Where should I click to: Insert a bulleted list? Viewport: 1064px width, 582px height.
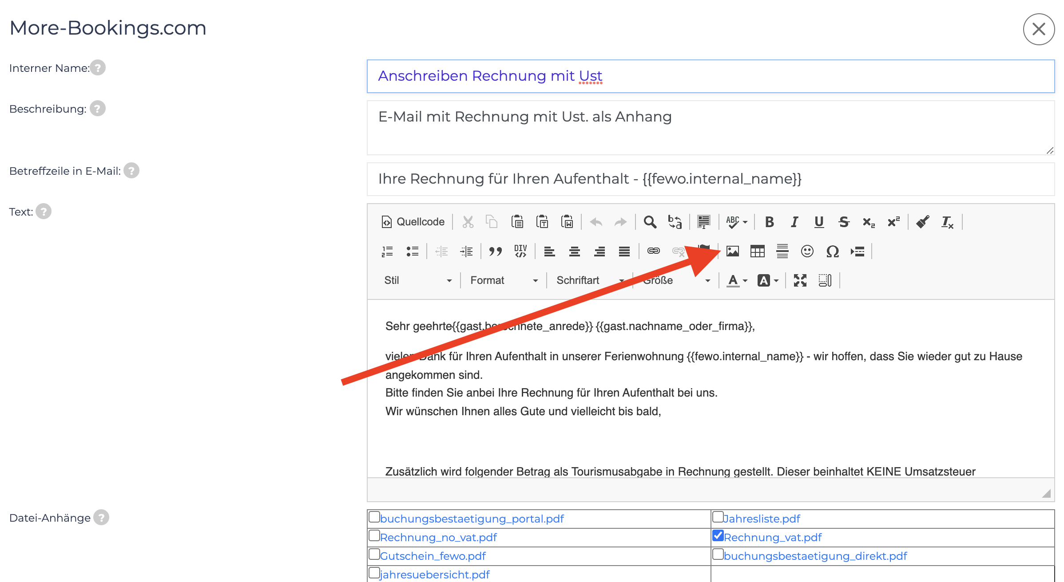coord(412,252)
